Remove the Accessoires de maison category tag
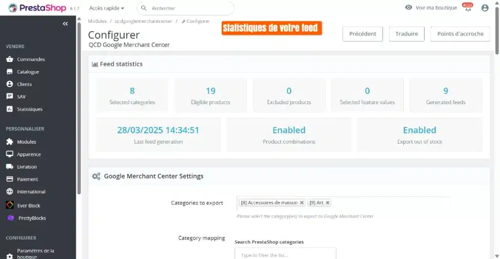Viewport: 500px width, 259px height. point(302,203)
